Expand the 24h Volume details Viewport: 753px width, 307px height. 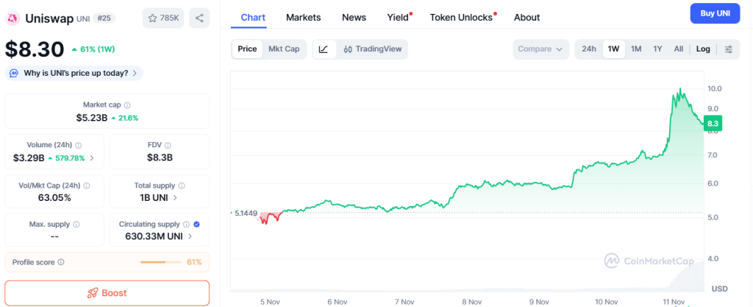click(92, 158)
